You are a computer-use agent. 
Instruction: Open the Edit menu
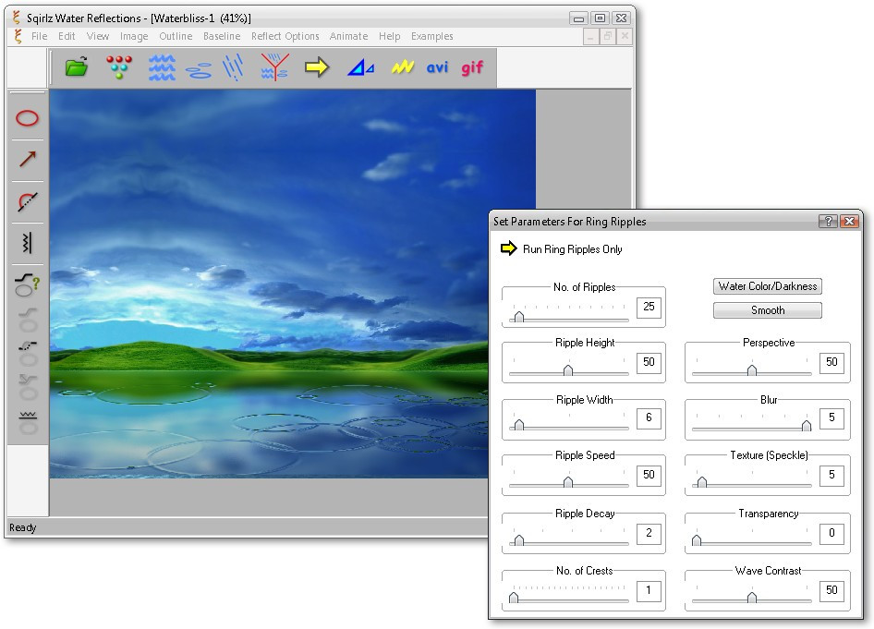click(x=67, y=36)
